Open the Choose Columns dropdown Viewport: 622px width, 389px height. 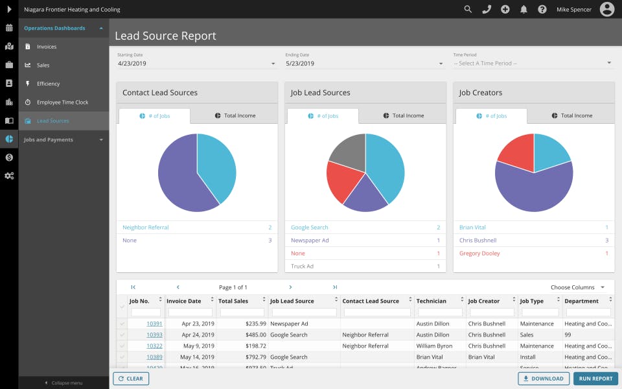pyautogui.click(x=577, y=287)
